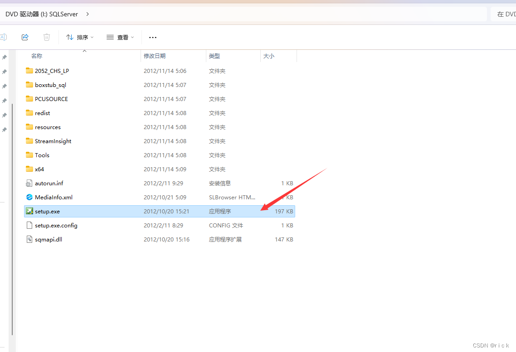Click the sqmapi.dll file icon
This screenshot has width=516, height=352.
click(29, 239)
